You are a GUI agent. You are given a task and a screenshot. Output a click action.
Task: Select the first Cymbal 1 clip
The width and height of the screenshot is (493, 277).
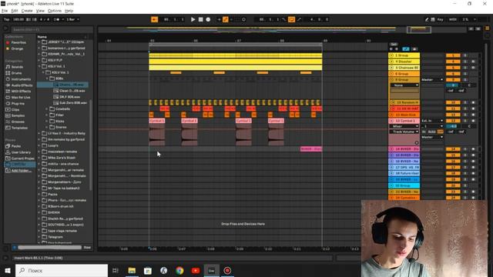click(x=157, y=121)
